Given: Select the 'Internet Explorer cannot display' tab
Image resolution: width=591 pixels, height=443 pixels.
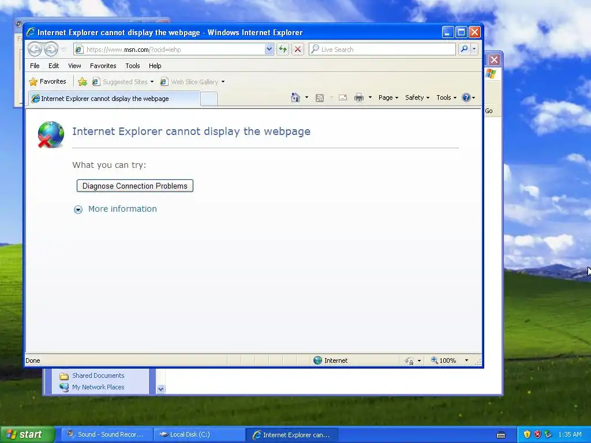Looking at the screenshot, I should [115, 99].
